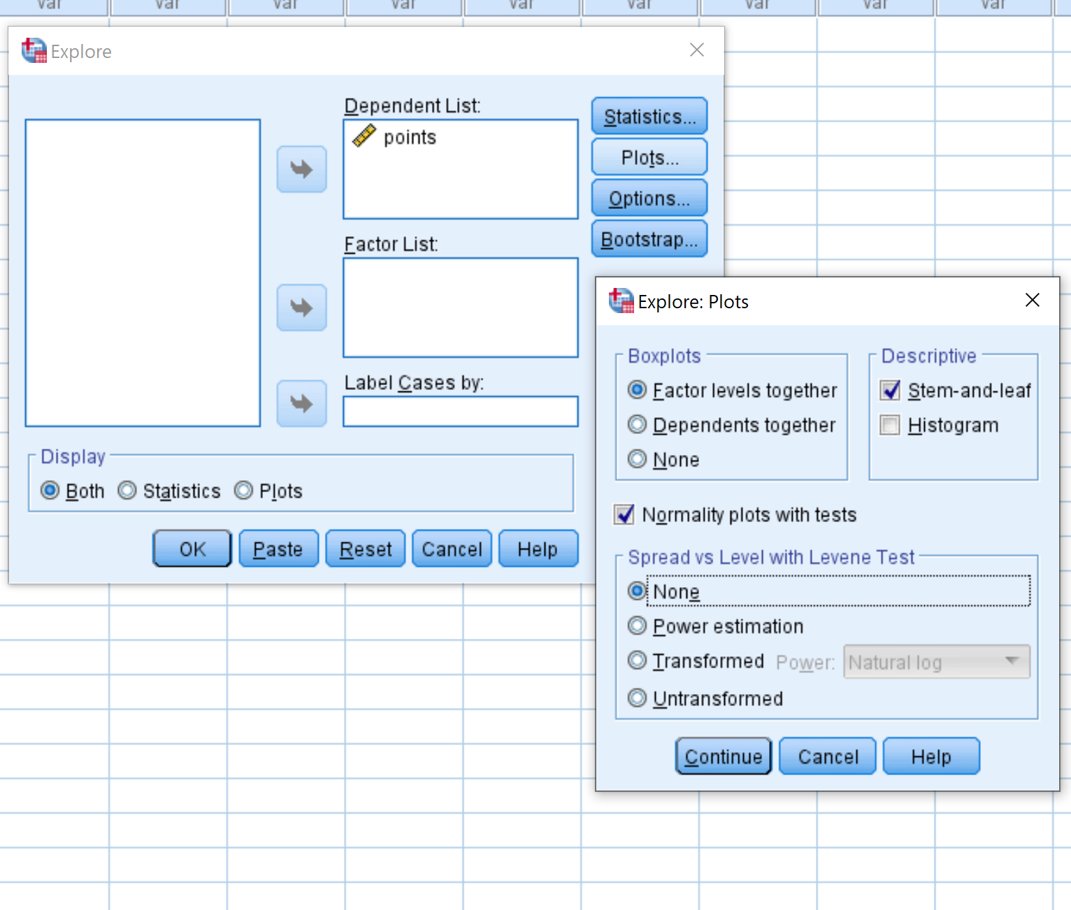Close the Explore dialog window

pyautogui.click(x=697, y=50)
